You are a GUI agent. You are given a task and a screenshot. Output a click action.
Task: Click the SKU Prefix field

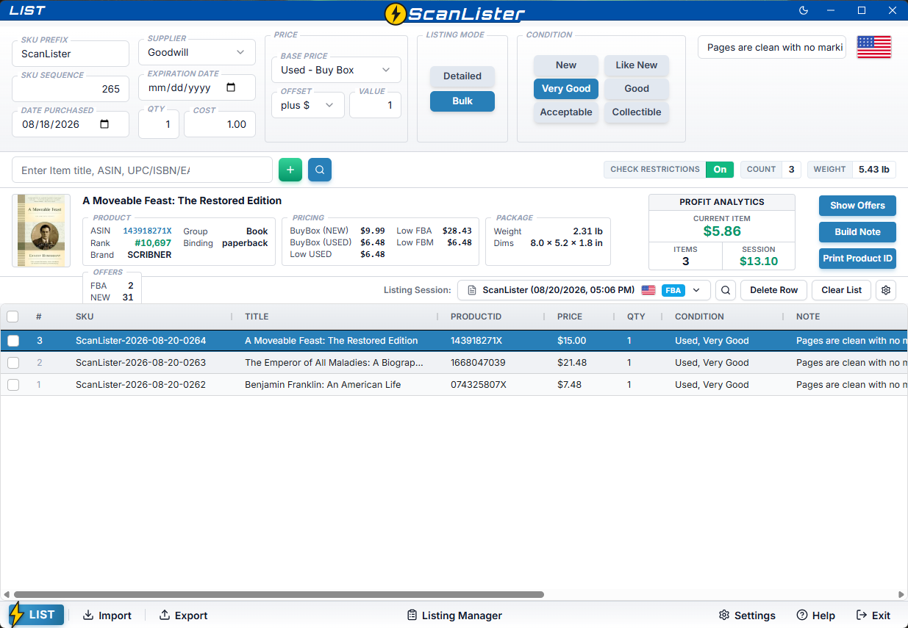[71, 54]
